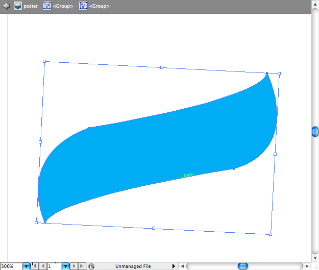Image resolution: width=319 pixels, height=270 pixels.
Task: Click the horizontal scrollbar thumb
Action: [243, 266]
